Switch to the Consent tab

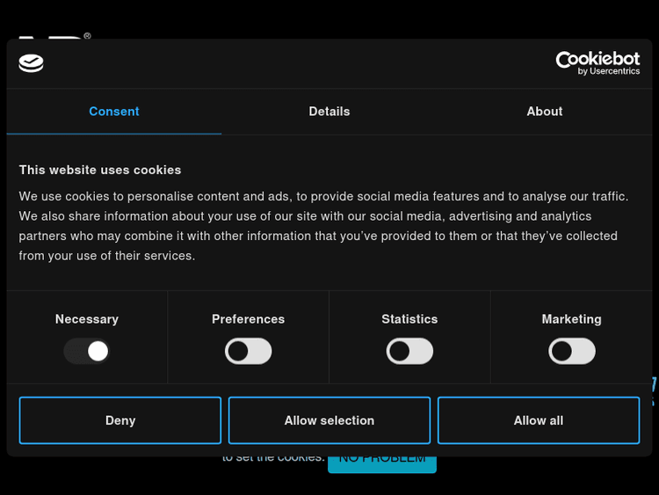click(113, 112)
